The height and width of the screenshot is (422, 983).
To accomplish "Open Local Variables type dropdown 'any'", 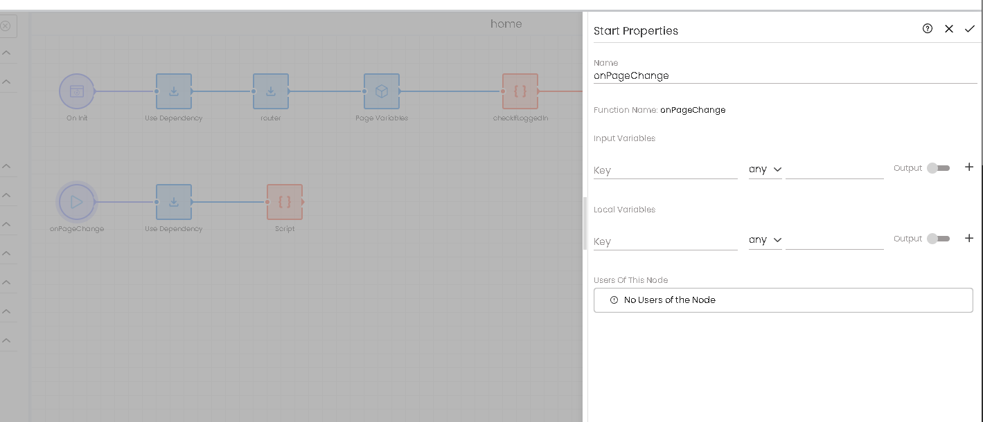I will tap(765, 240).
